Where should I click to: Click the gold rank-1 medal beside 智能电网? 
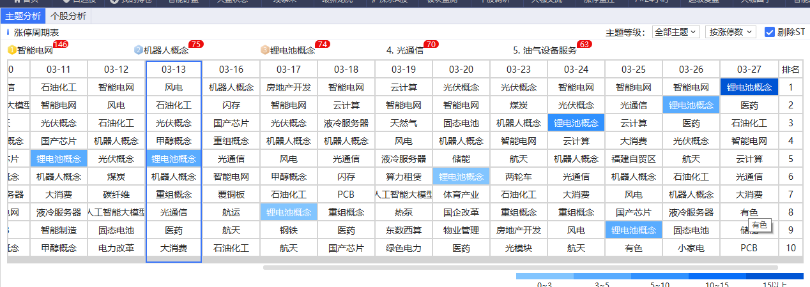(11, 50)
